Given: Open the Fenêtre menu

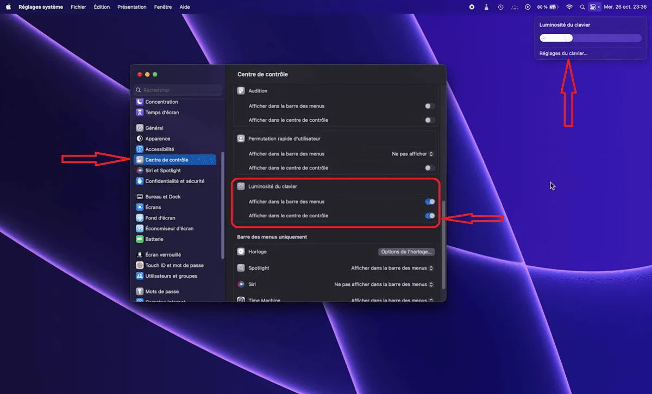Looking at the screenshot, I should (x=163, y=7).
